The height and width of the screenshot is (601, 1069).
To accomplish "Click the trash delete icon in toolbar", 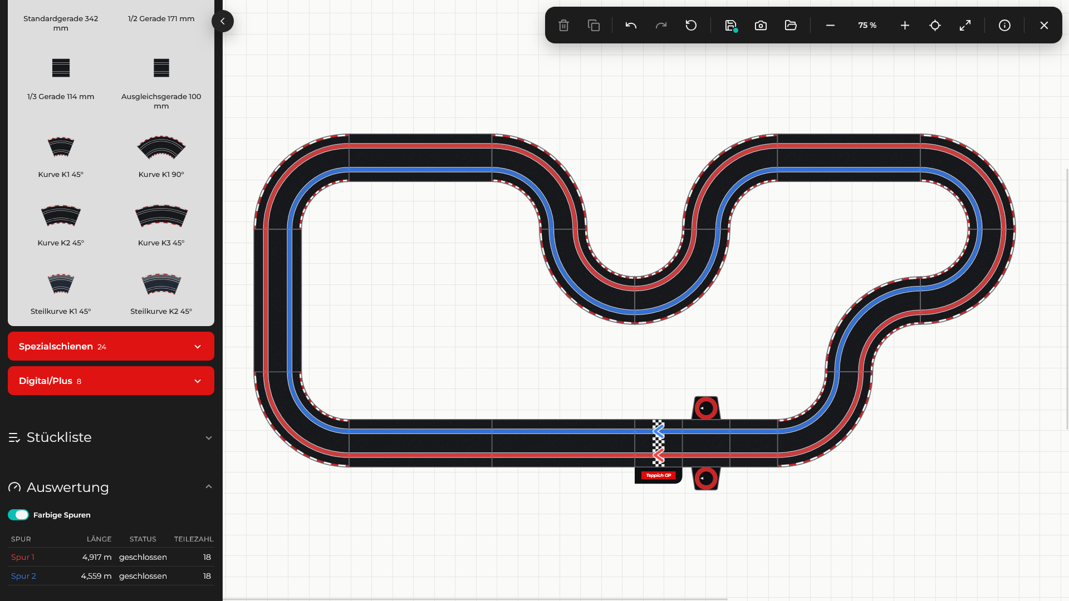I will [563, 26].
